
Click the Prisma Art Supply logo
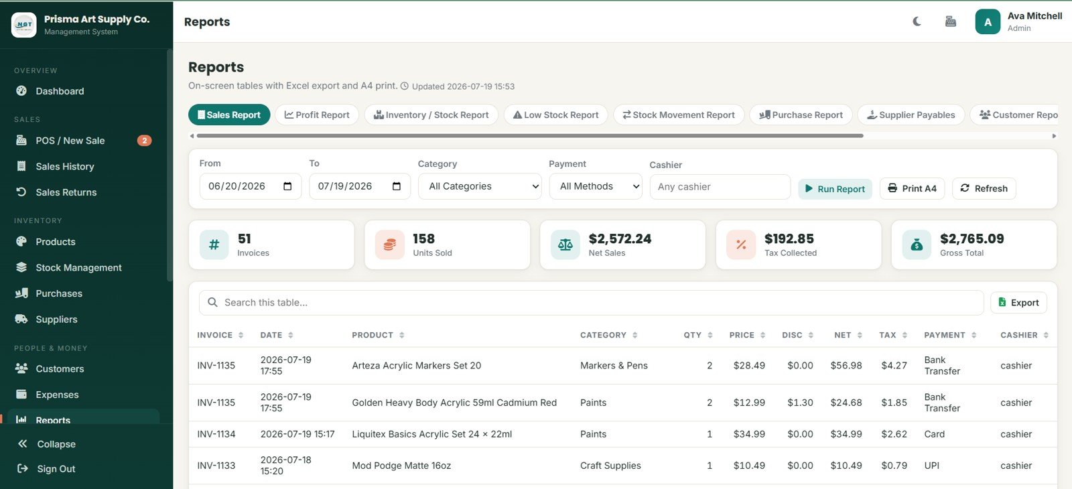(x=24, y=25)
